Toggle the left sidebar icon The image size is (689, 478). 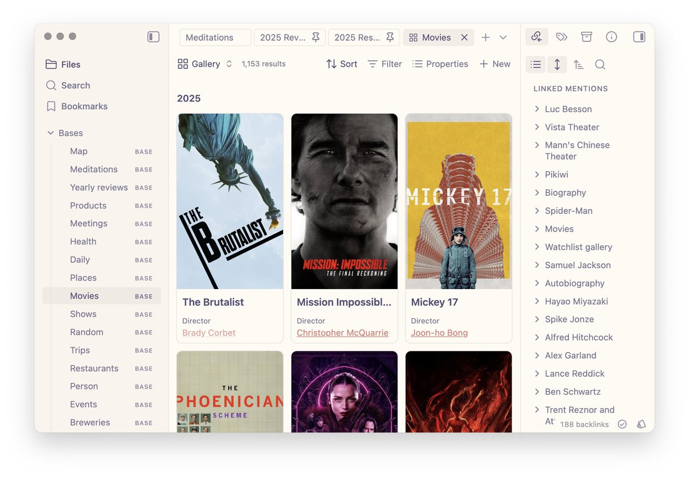pyautogui.click(x=153, y=37)
